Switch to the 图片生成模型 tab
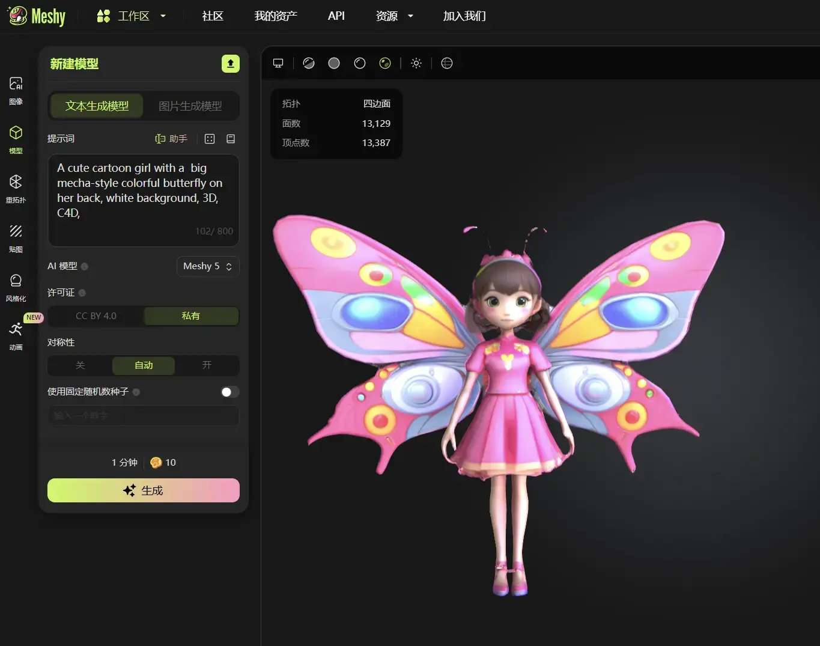 coord(190,106)
